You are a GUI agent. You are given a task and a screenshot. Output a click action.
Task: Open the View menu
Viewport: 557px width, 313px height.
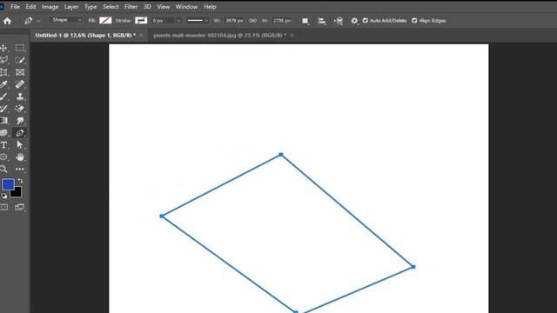(163, 7)
